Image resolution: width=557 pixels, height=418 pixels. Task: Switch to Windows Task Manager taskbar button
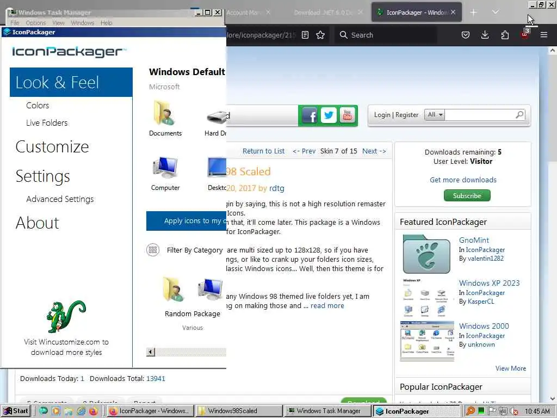[x=328, y=411]
